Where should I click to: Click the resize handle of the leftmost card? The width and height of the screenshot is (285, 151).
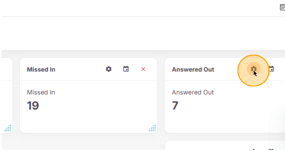(7, 128)
